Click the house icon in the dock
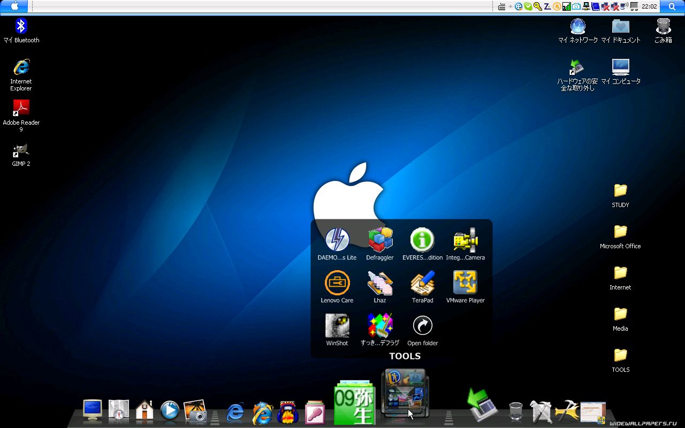This screenshot has height=428, width=685. point(144,411)
